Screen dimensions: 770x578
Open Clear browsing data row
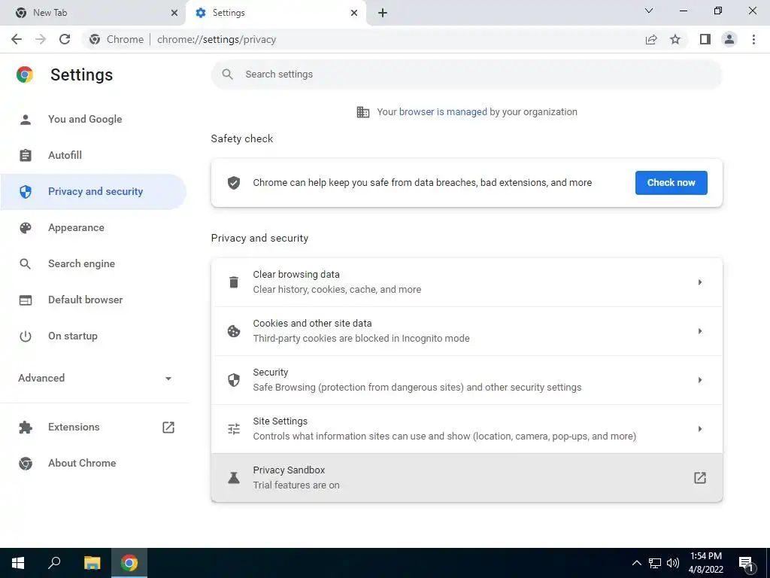(466, 282)
